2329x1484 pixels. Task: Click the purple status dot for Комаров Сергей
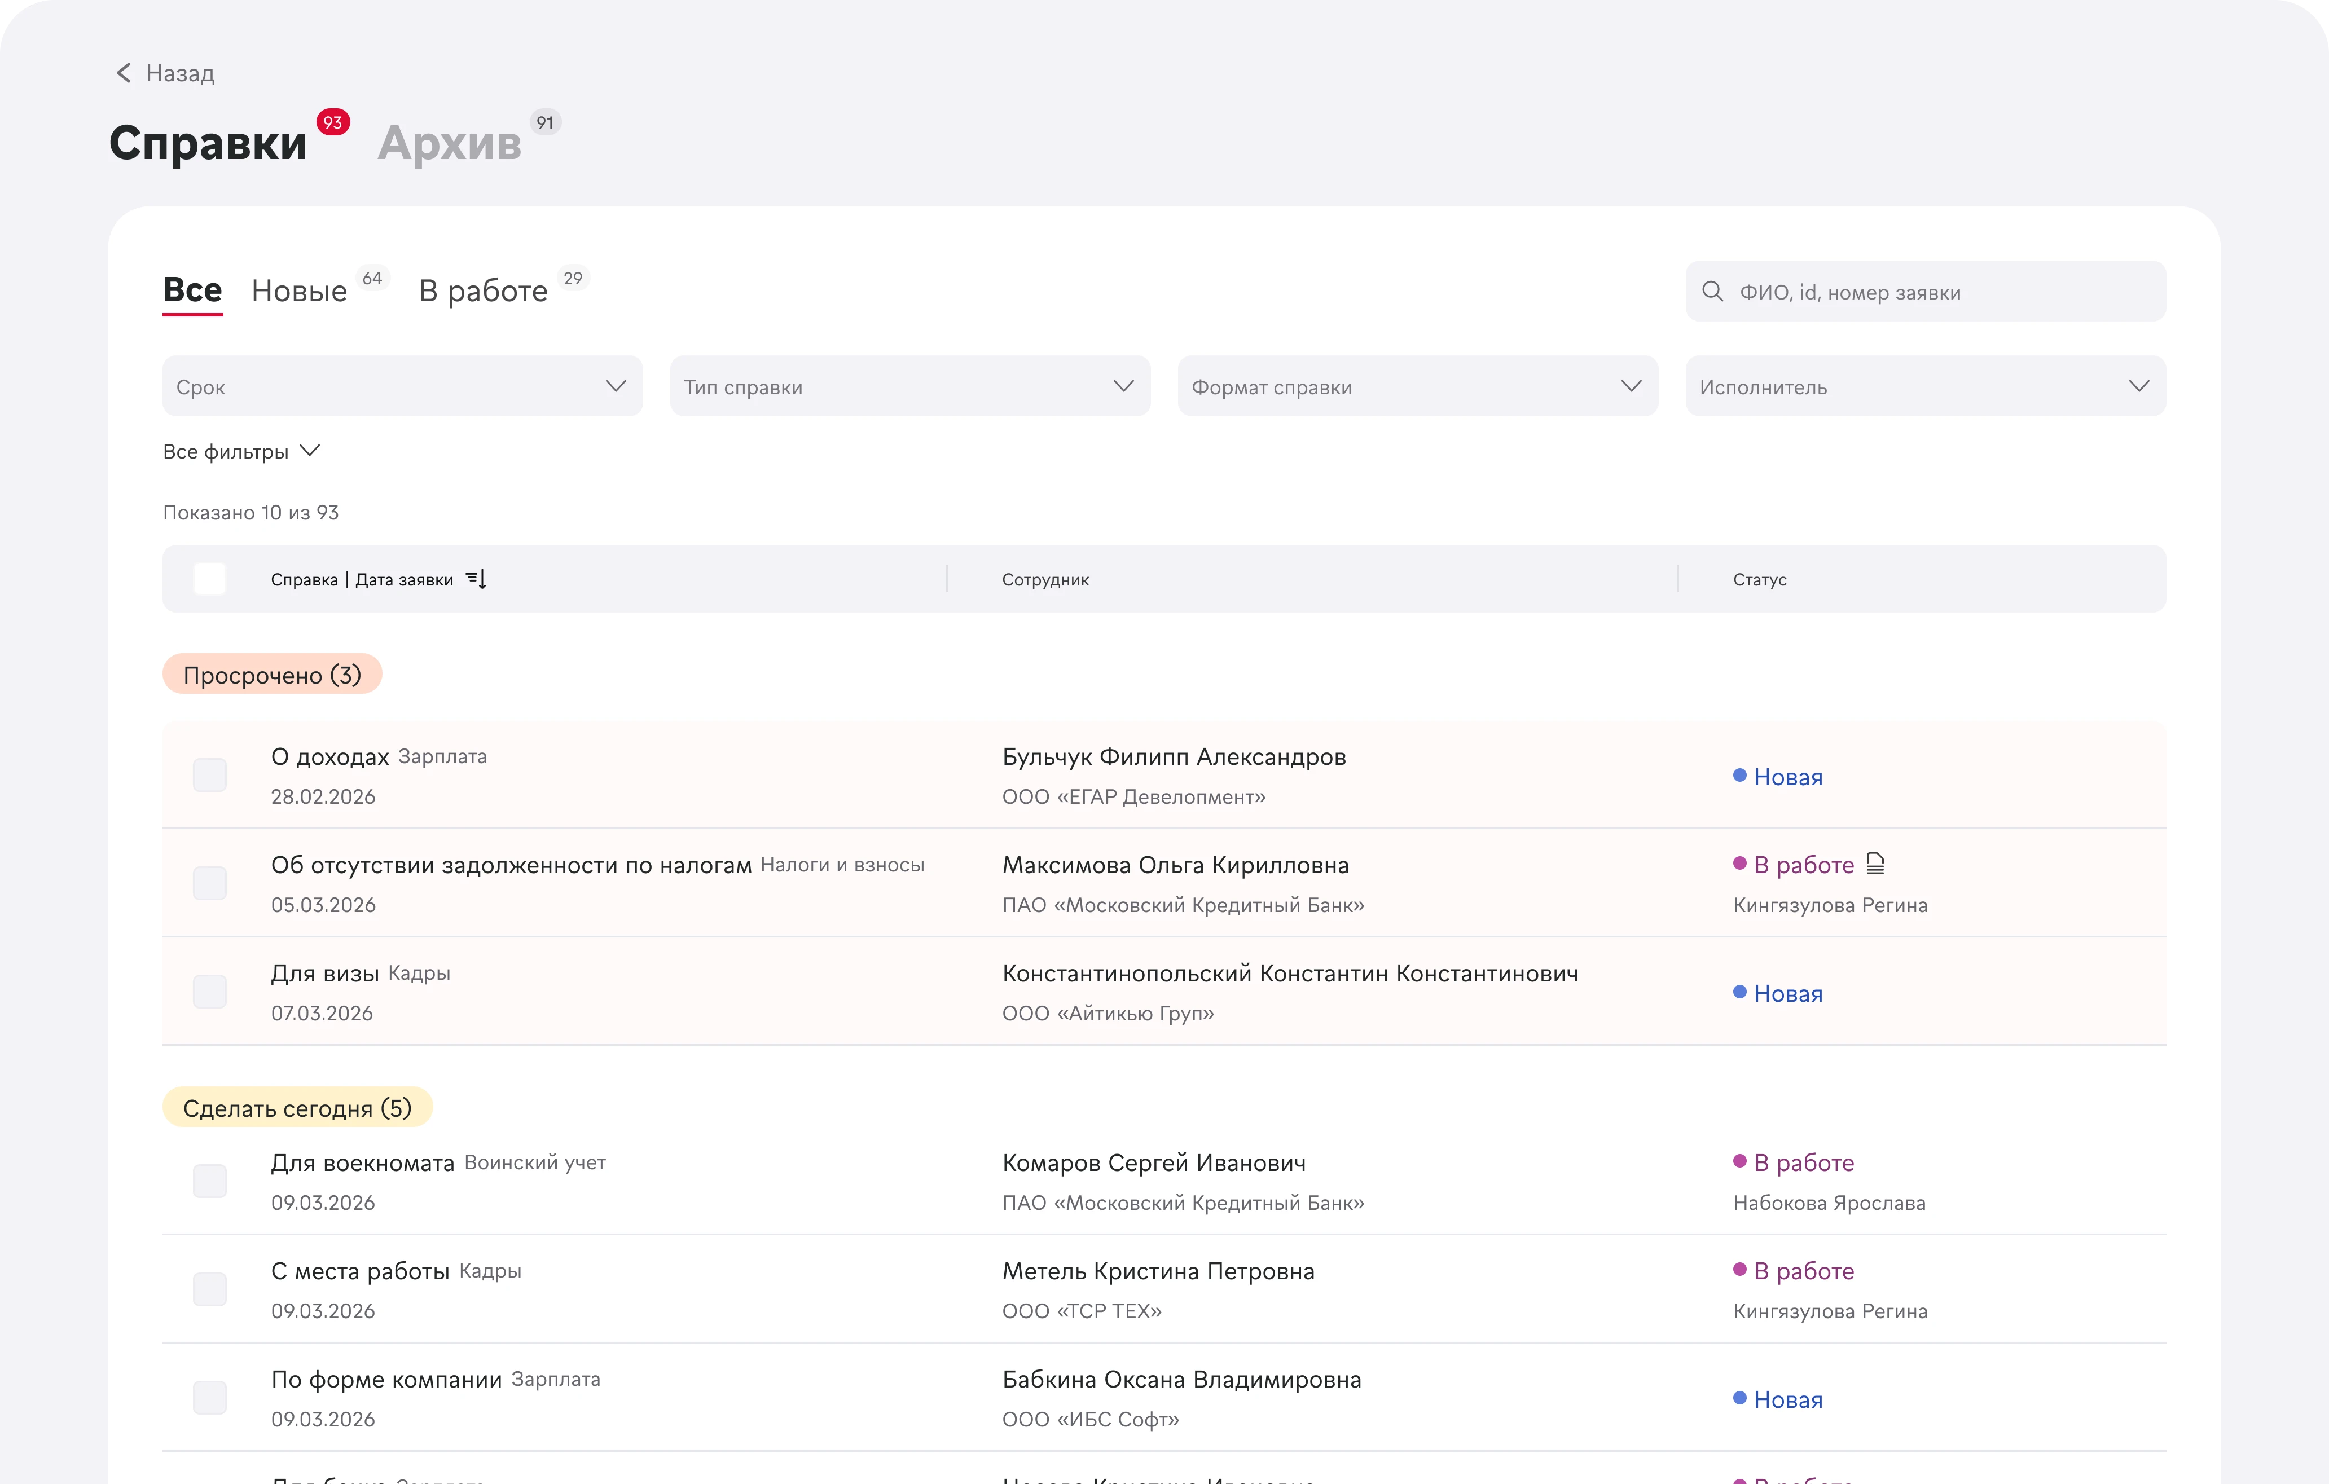[1739, 1161]
